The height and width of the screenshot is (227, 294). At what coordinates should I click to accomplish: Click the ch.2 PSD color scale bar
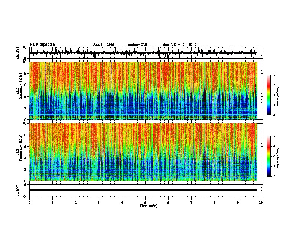pyautogui.click(x=269, y=156)
